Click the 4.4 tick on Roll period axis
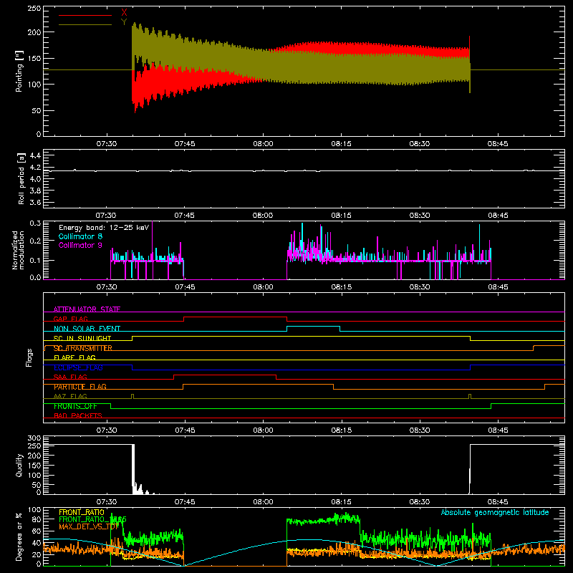Screen dimensions: 573x573 (x=35, y=155)
